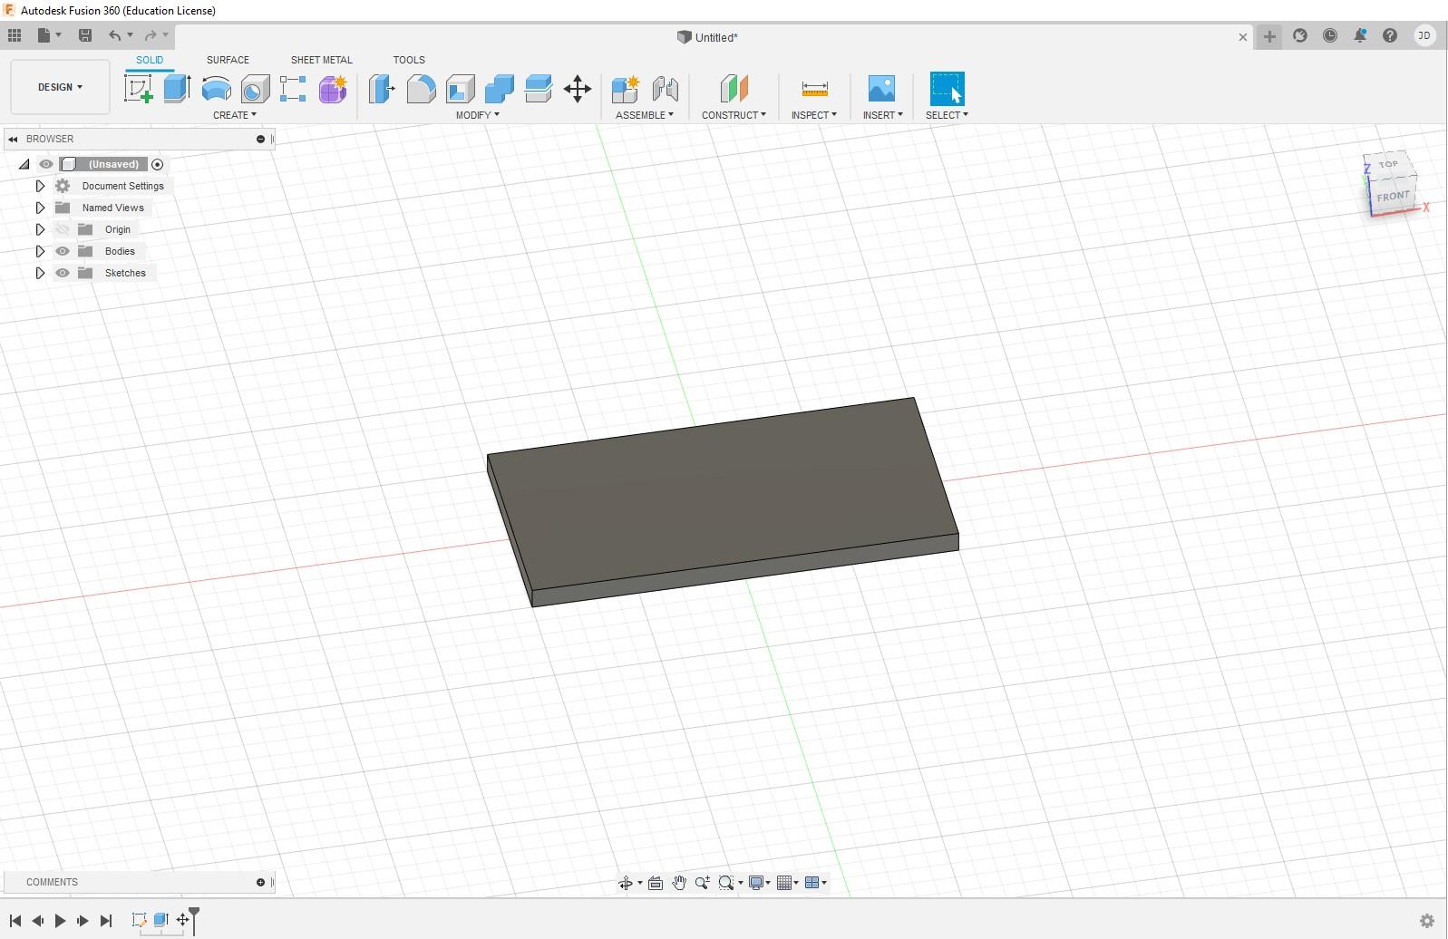Switch to the SHEET METAL tab
The image size is (1448, 939).
point(321,60)
